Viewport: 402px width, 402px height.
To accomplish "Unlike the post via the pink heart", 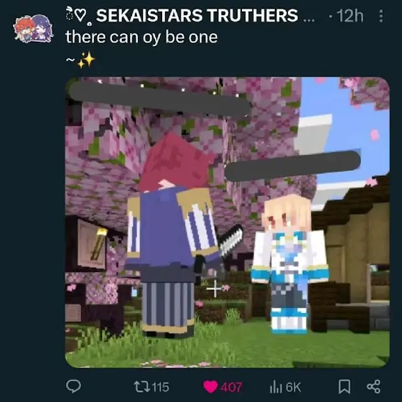I will (x=210, y=387).
